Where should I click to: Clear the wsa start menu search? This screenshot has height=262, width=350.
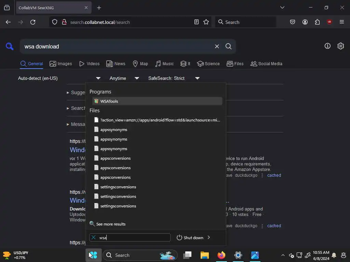click(94, 237)
